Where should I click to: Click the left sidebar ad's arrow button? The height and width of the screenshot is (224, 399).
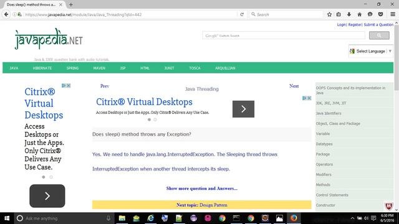coord(47,196)
